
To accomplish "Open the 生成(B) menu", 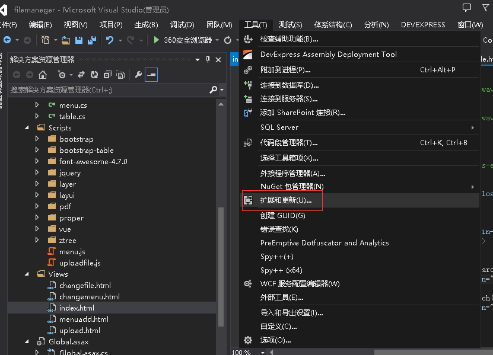I will click(x=146, y=25).
